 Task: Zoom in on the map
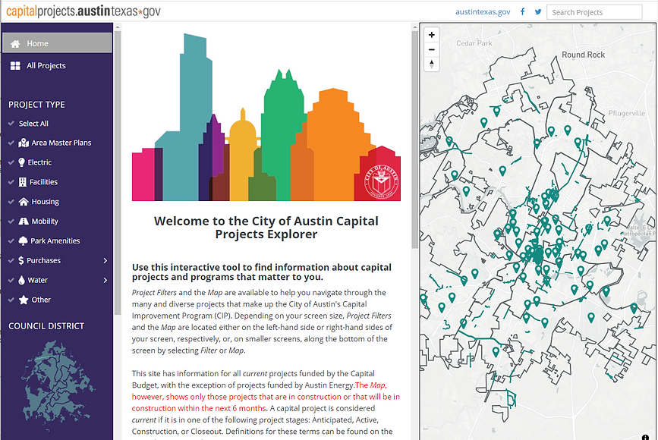[x=431, y=35]
